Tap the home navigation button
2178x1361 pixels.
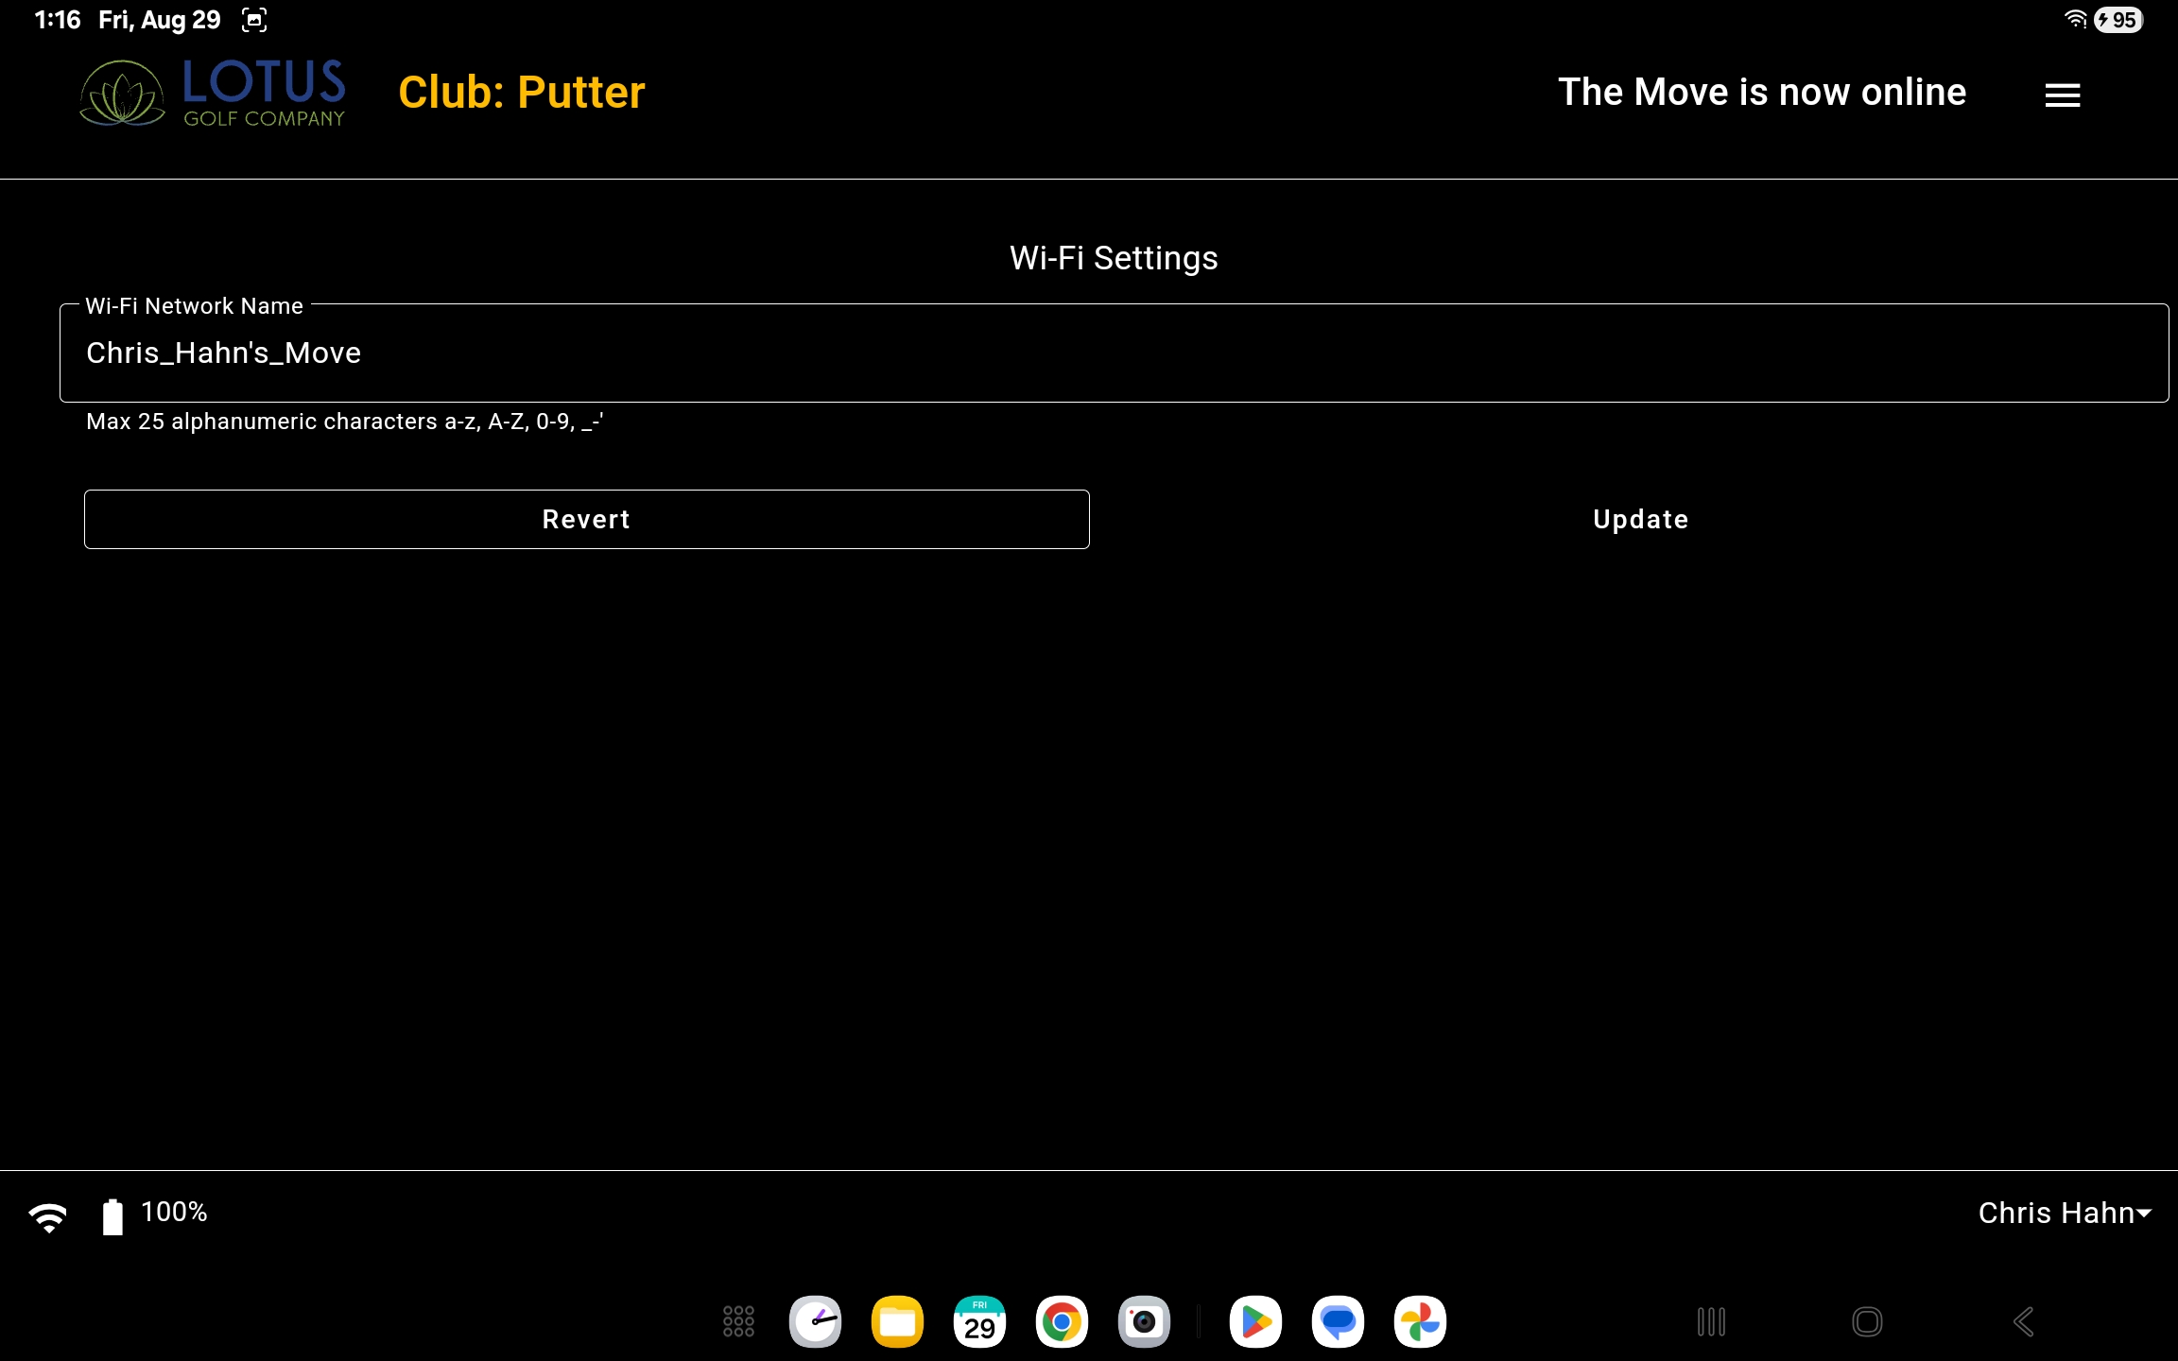click(x=1867, y=1321)
